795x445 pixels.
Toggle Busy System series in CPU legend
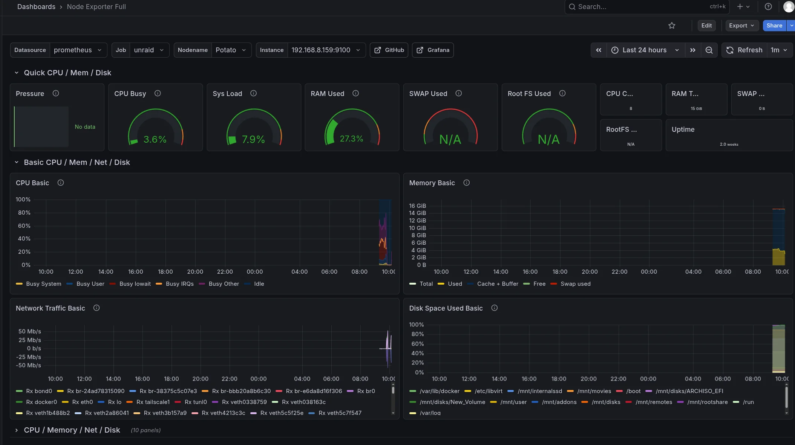43,284
